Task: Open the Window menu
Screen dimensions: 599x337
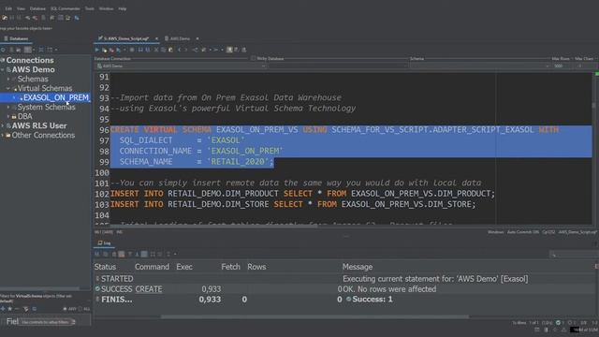Action: (x=106, y=8)
